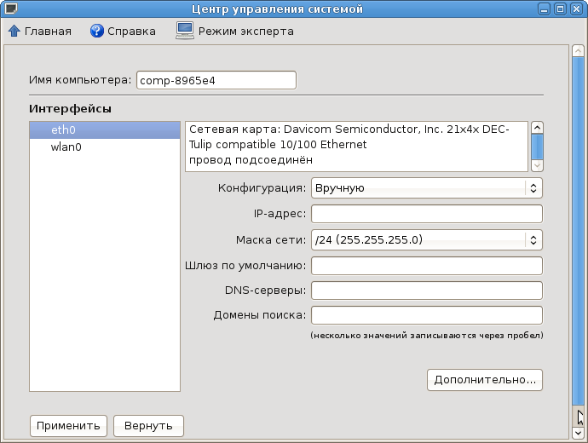Click the Главная home arrow icon

point(14,31)
